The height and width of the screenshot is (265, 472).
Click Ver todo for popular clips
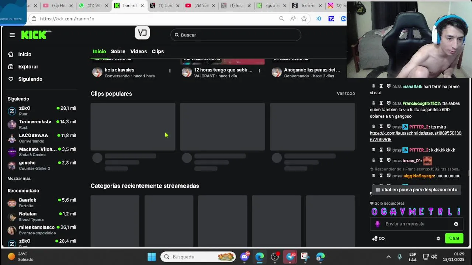(346, 93)
